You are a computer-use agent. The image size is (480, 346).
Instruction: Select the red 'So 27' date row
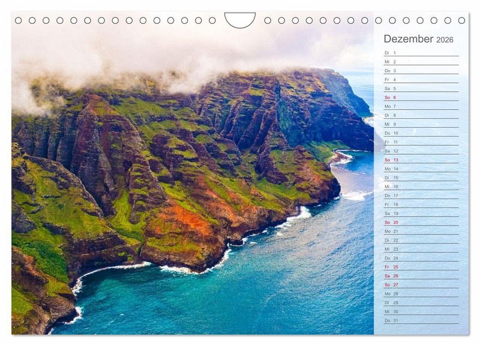(421, 285)
